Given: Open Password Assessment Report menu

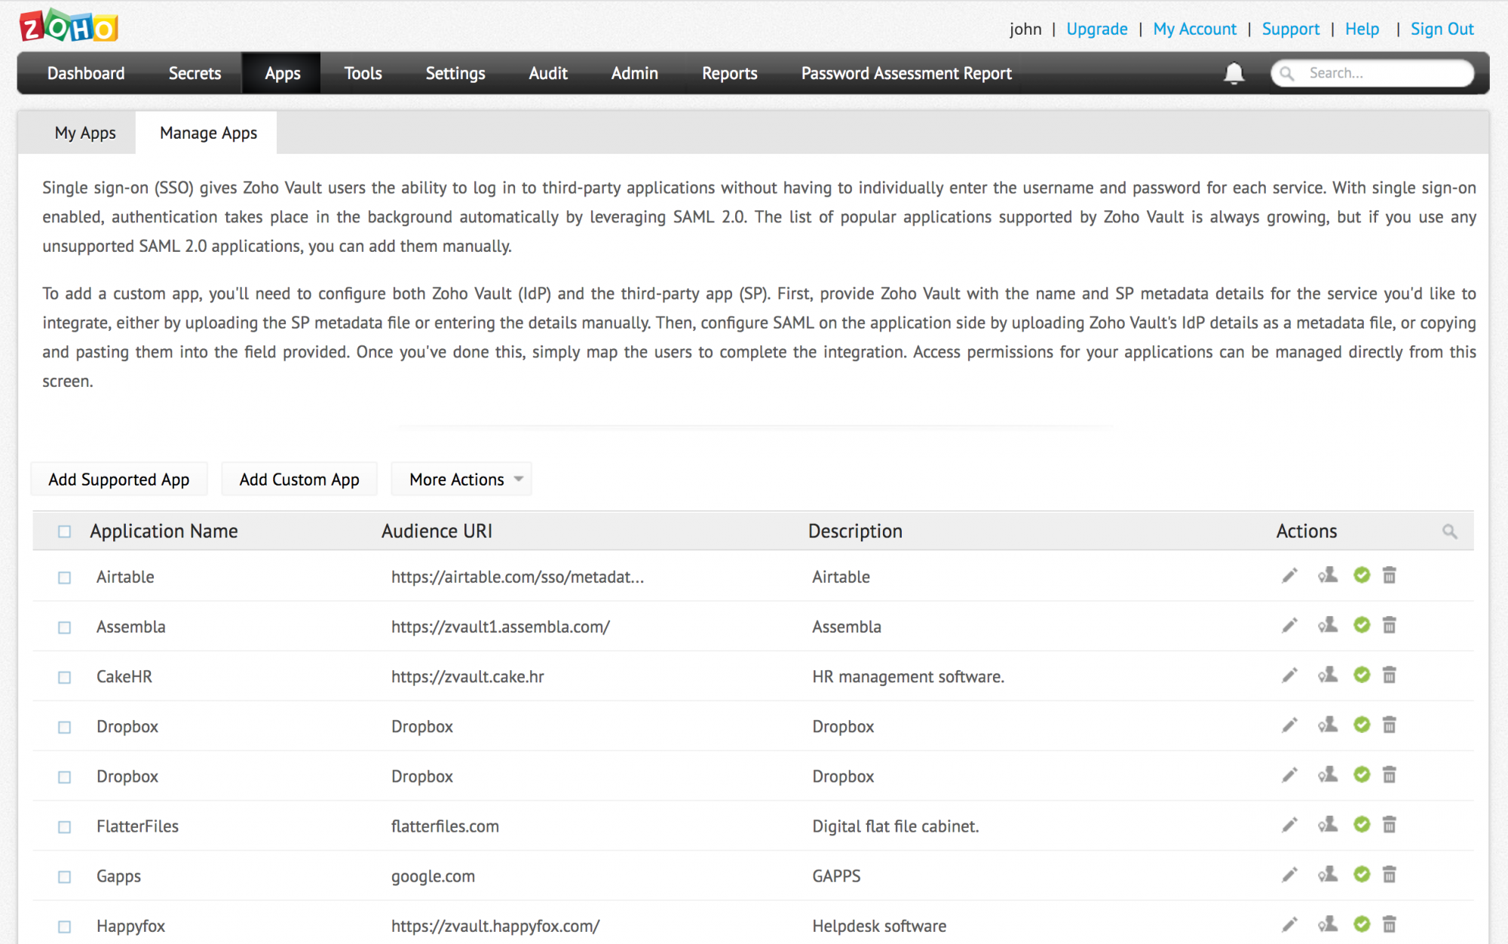Looking at the screenshot, I should coord(906,73).
